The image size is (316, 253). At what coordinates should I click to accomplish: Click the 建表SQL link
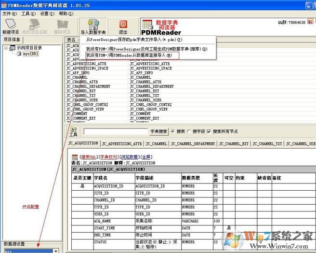tap(88, 157)
